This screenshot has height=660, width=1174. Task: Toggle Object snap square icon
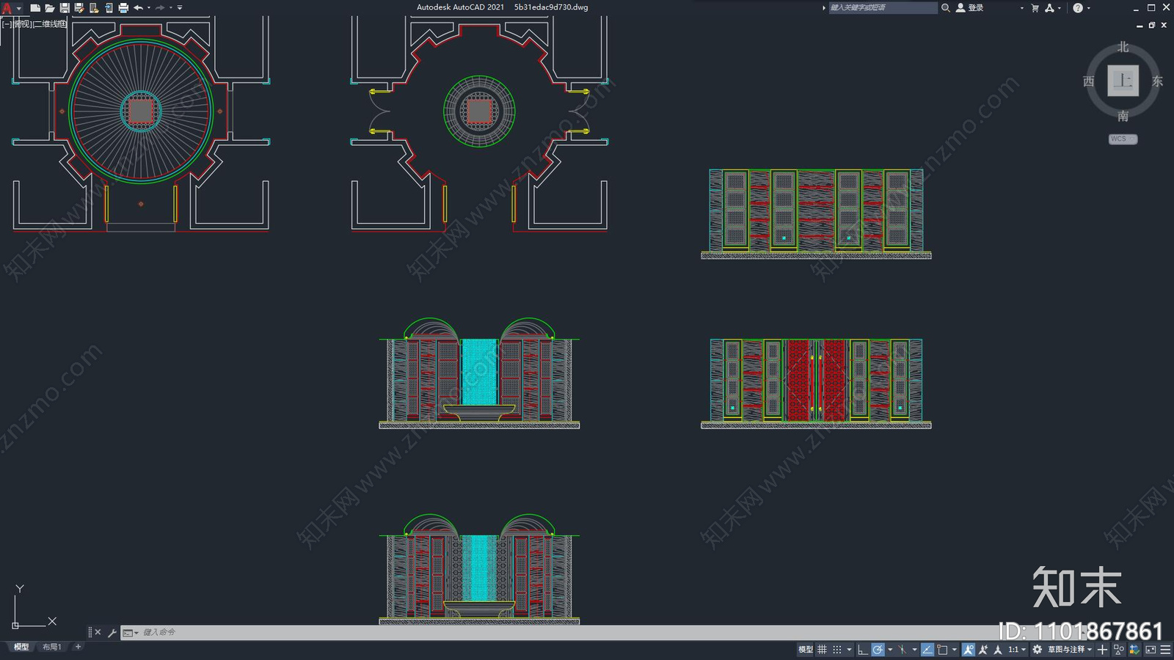point(942,650)
